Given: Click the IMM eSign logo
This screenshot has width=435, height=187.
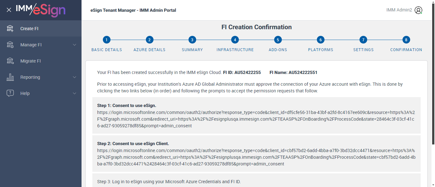Looking at the screenshot, I should (x=41, y=10).
